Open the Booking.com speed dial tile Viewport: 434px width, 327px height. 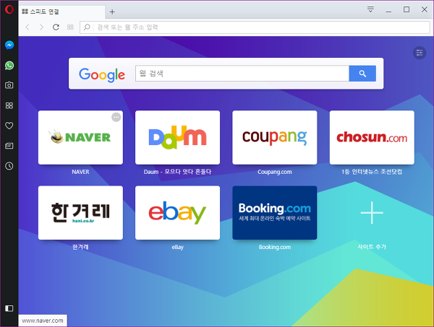[x=275, y=213]
